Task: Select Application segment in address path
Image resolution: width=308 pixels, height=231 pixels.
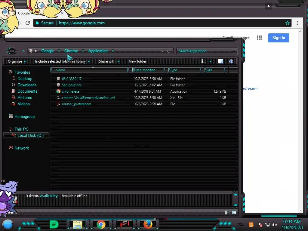Action: pyautogui.click(x=98, y=51)
